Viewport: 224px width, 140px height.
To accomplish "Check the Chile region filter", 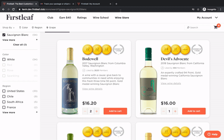I will (x=4, y=96).
